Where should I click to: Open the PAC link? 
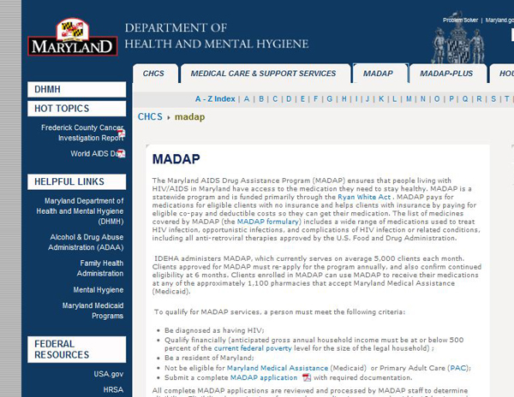pyautogui.click(x=458, y=368)
